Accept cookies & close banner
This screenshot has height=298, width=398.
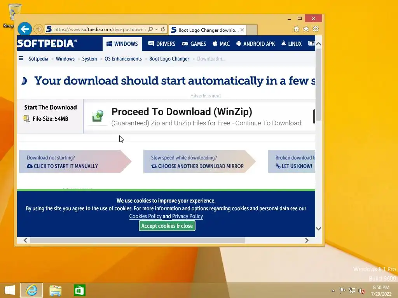[x=167, y=226]
